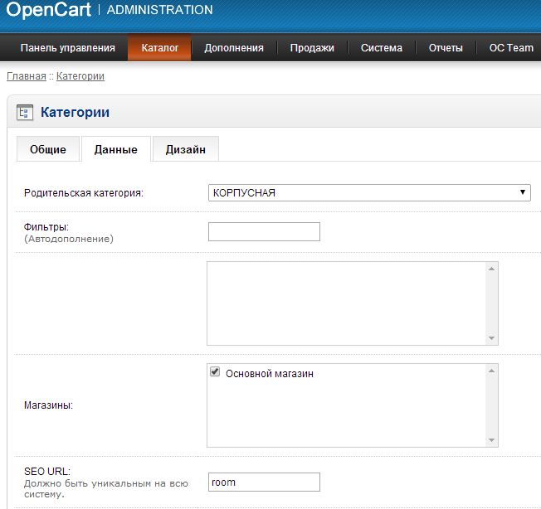Follow the Категории breadcrumb link
The height and width of the screenshot is (509, 541).
tap(80, 76)
